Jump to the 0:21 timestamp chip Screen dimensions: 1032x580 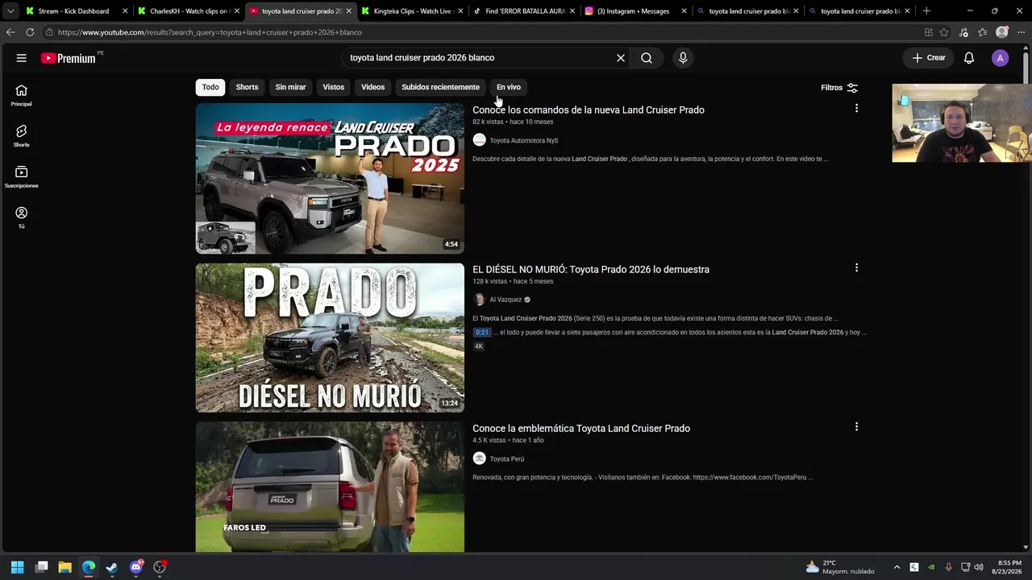pyautogui.click(x=482, y=333)
